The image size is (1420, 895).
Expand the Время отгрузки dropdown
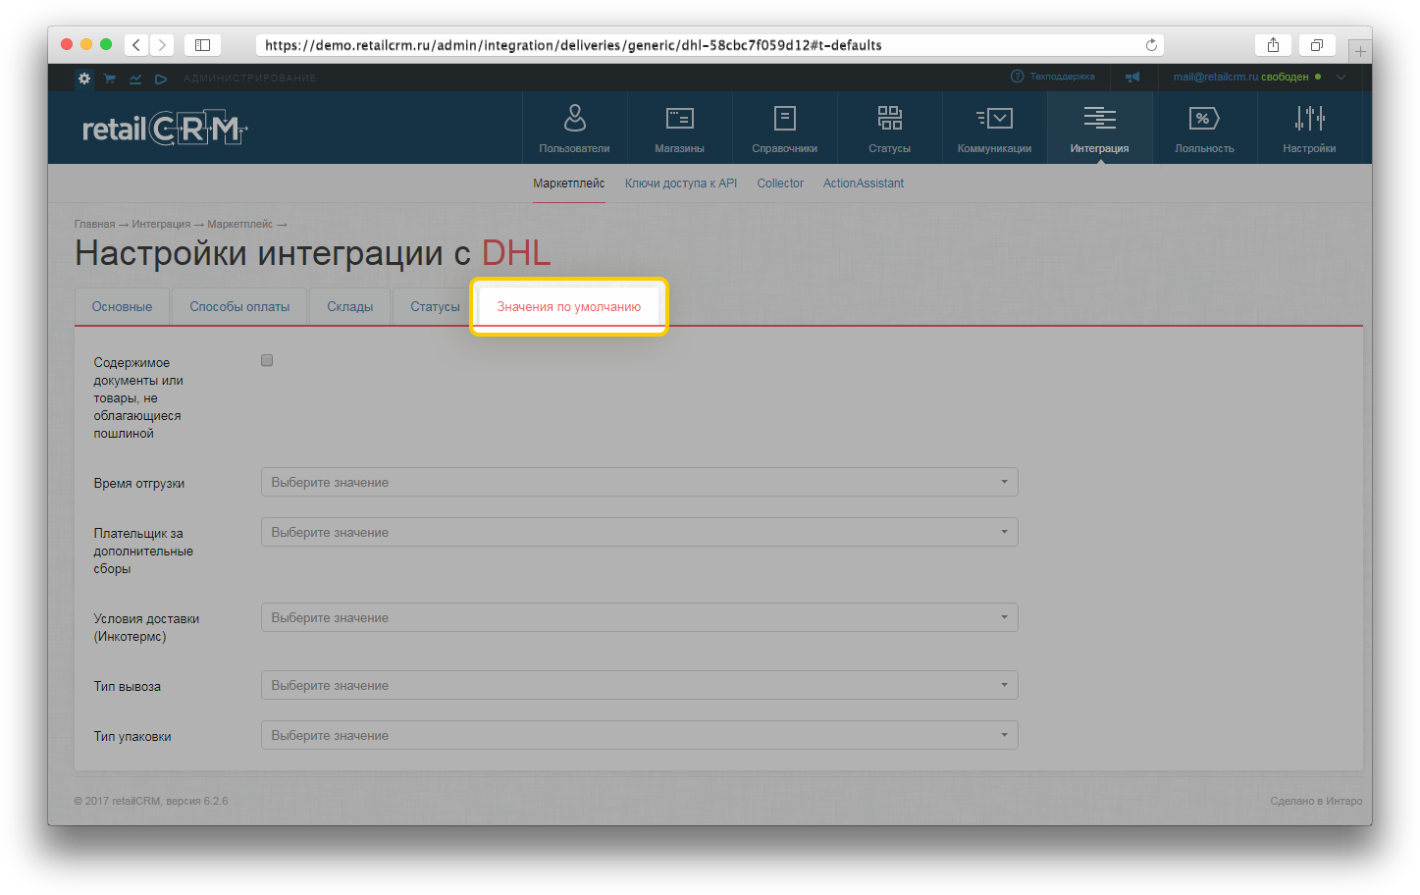639,482
